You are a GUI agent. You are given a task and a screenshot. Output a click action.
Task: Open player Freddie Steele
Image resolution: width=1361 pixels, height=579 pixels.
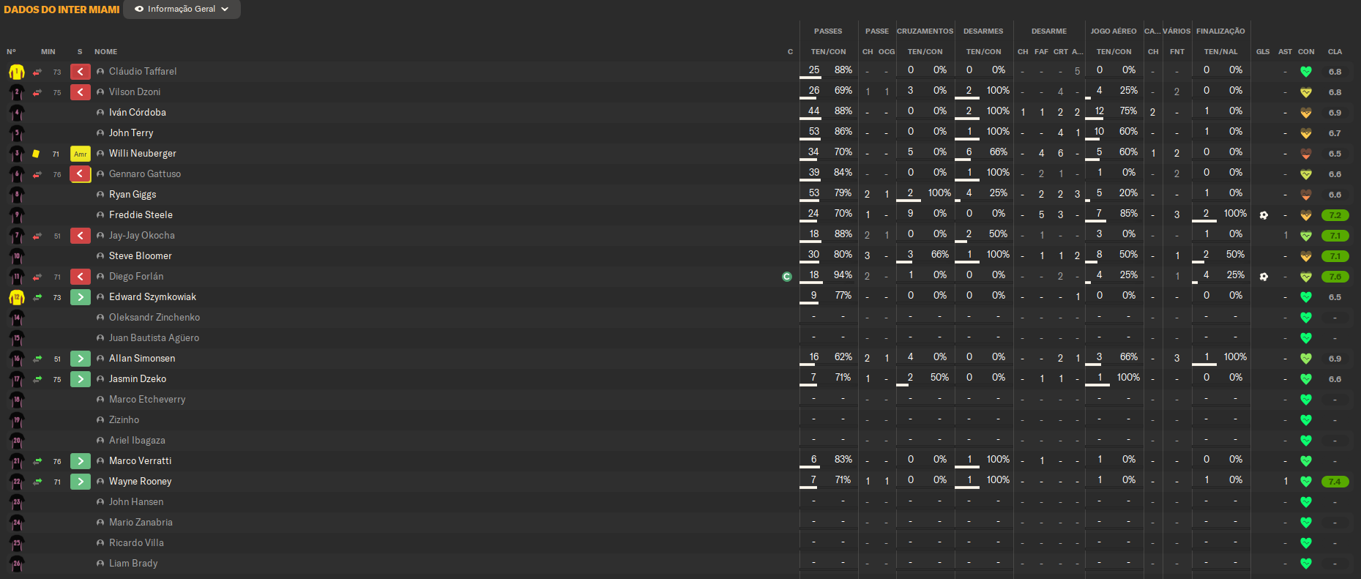tap(141, 215)
